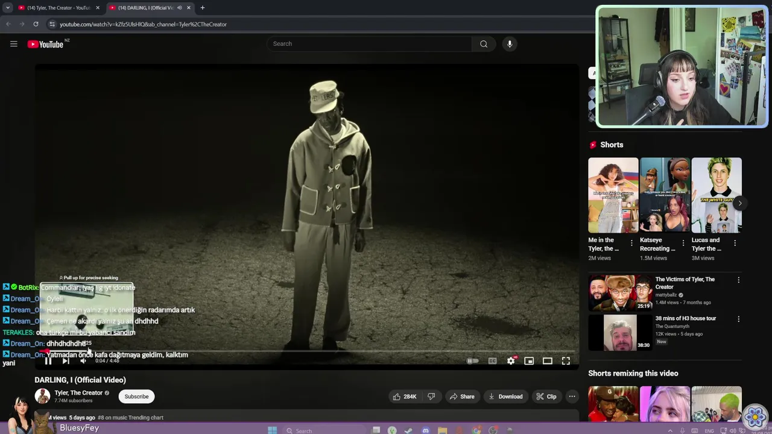772x434 pixels.
Task: Skip to the next video
Action: 66,361
